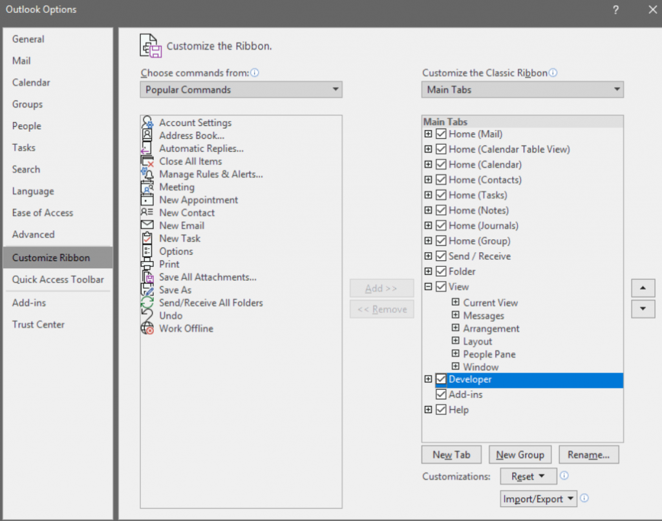Click the help question mark icon
The image size is (662, 521).
[615, 10]
